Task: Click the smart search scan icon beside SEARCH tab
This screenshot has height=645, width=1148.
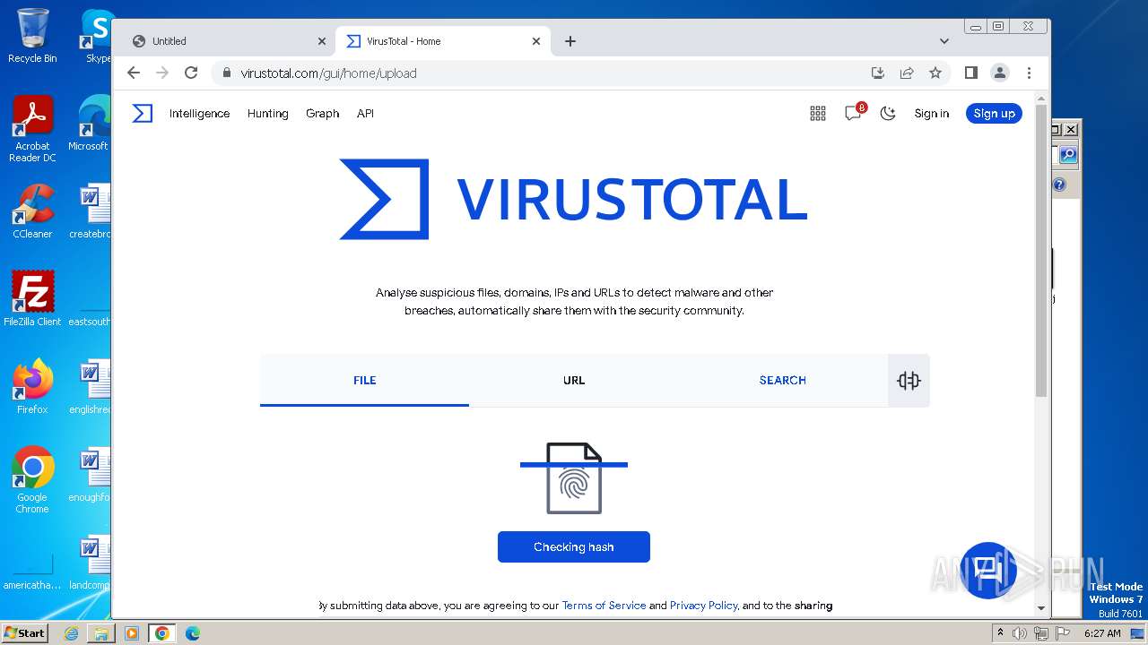Action: (x=909, y=381)
